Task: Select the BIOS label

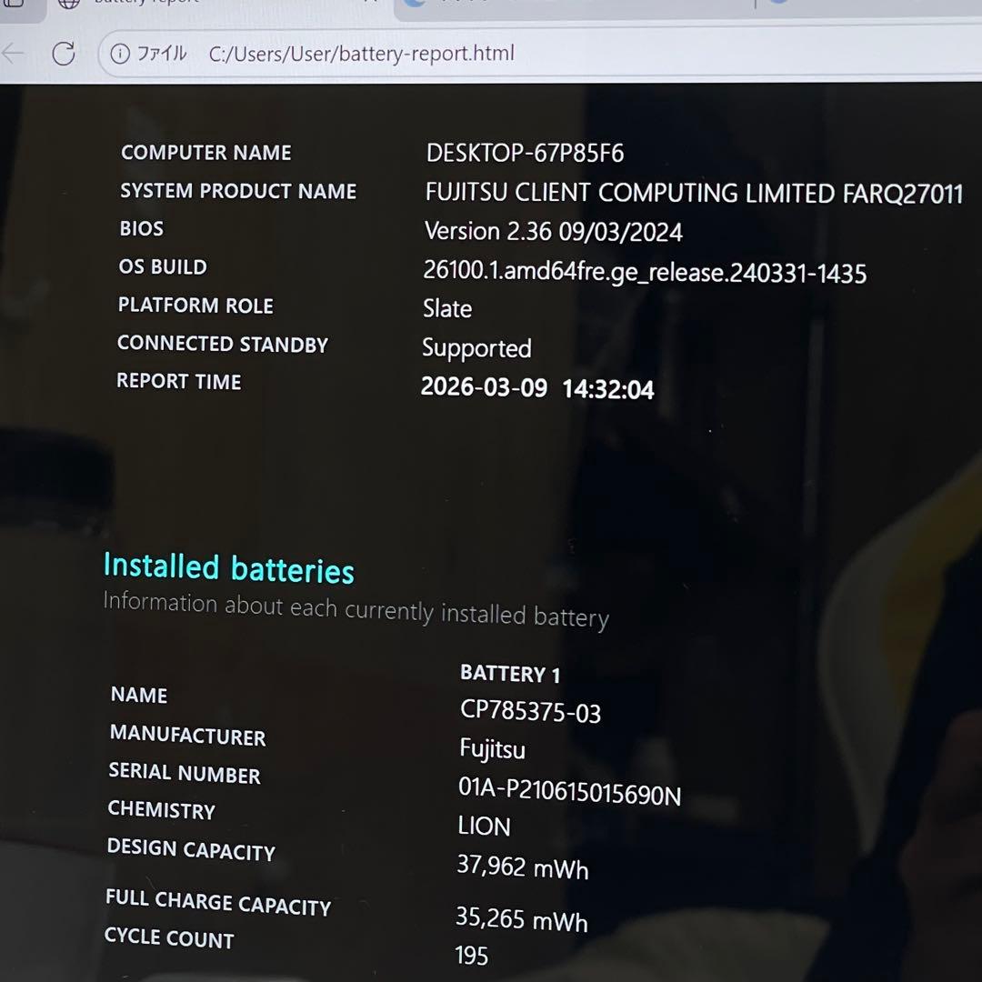Action: click(x=142, y=228)
